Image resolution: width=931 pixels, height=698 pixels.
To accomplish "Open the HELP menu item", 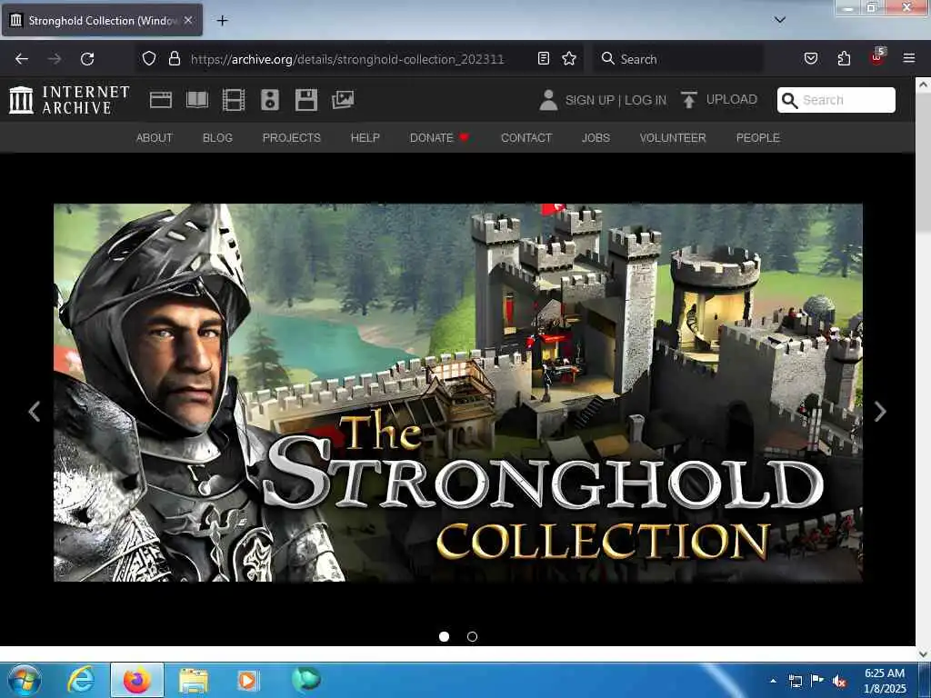I will [x=365, y=138].
